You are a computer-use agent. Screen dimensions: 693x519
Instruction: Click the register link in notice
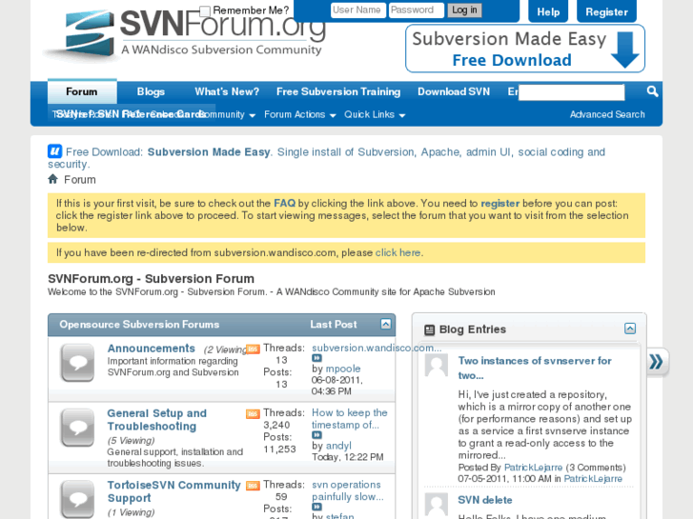click(x=499, y=203)
